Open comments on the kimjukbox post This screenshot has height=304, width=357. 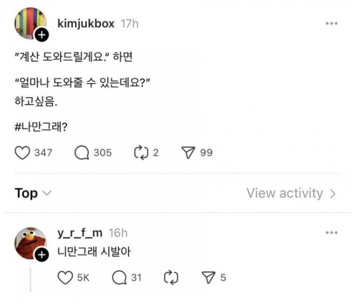coord(82,153)
